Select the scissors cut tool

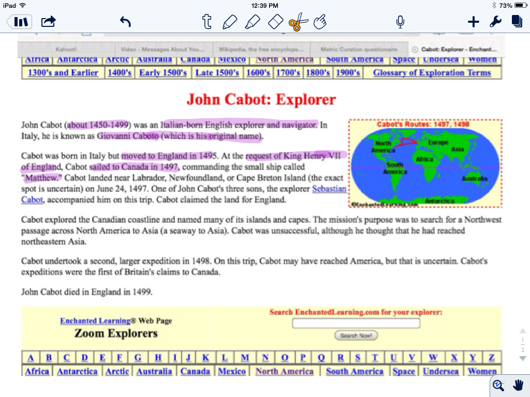[298, 22]
